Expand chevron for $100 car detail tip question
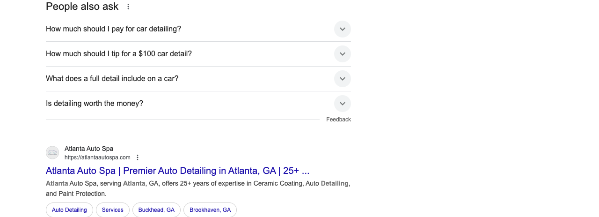Viewport: 599px width, 217px height. click(x=343, y=54)
